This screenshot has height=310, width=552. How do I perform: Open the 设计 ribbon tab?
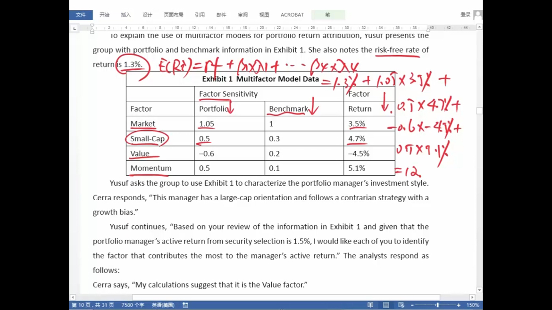[x=147, y=15]
